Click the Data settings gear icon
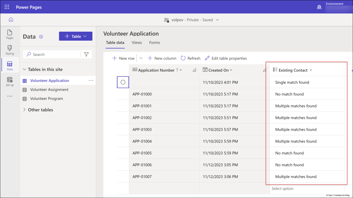Screen dimensions: 353x198 point(41,37)
